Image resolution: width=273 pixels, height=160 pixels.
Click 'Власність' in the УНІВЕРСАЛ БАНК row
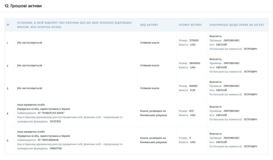215,107
